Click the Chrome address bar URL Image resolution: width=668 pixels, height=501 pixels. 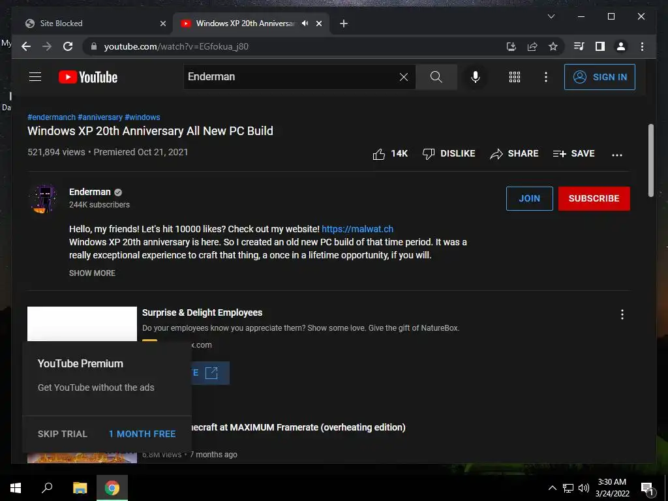click(176, 46)
